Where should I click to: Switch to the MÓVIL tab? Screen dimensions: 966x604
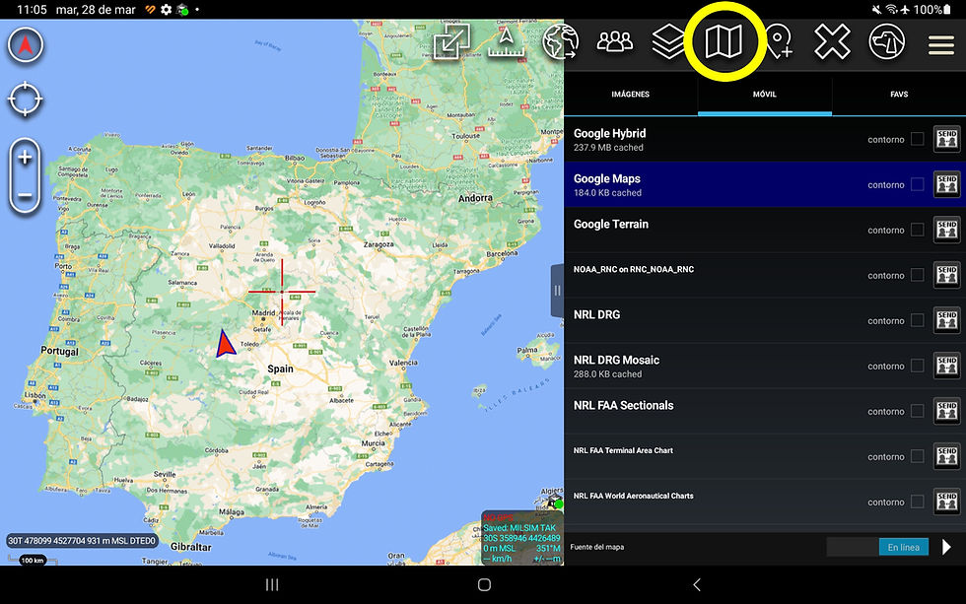click(765, 95)
